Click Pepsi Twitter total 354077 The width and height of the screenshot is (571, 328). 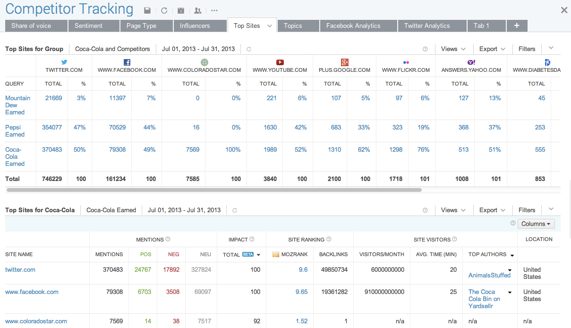52,127
